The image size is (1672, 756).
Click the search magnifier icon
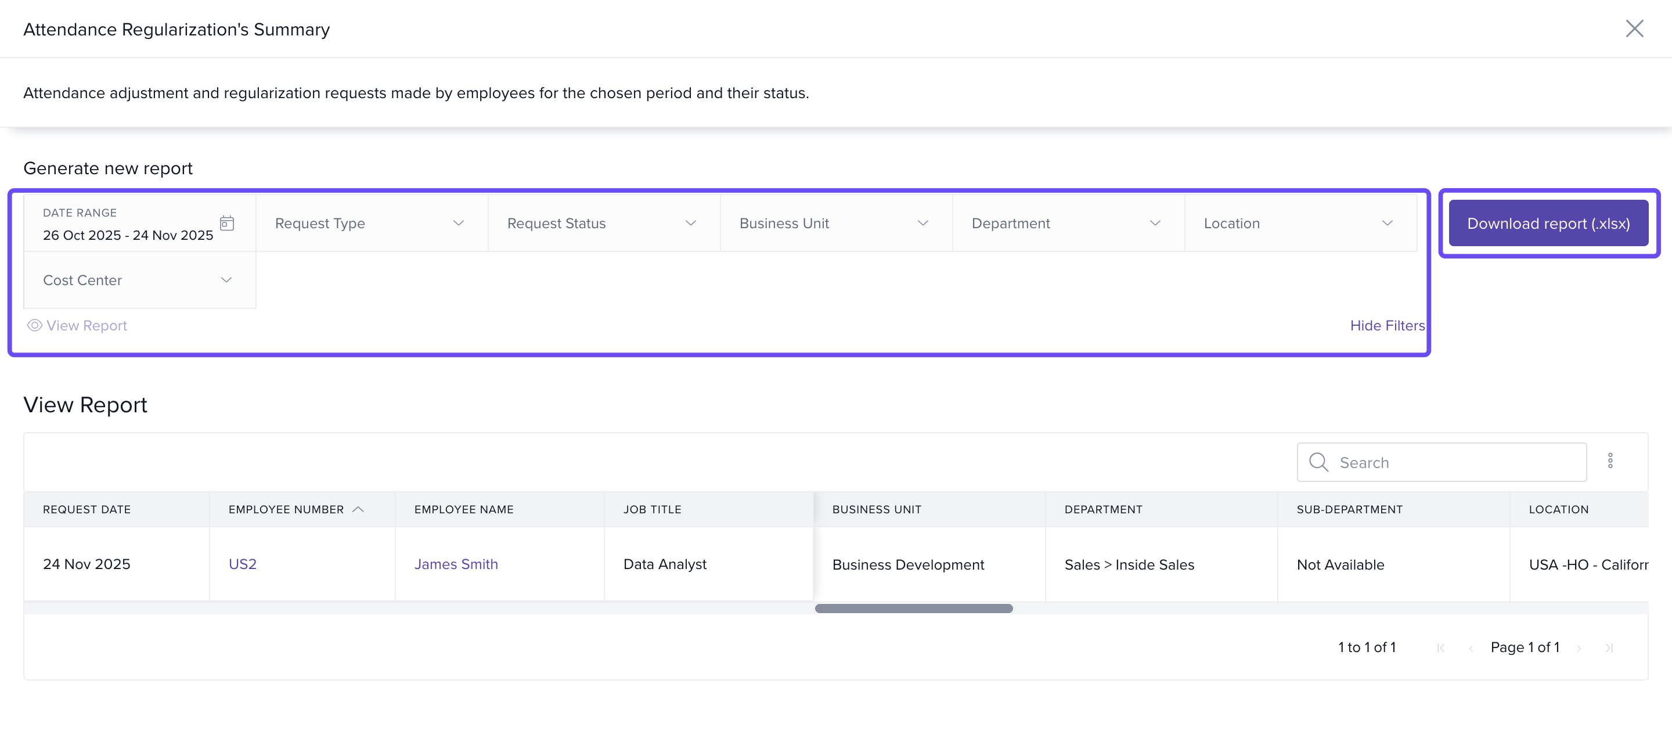pyautogui.click(x=1318, y=462)
